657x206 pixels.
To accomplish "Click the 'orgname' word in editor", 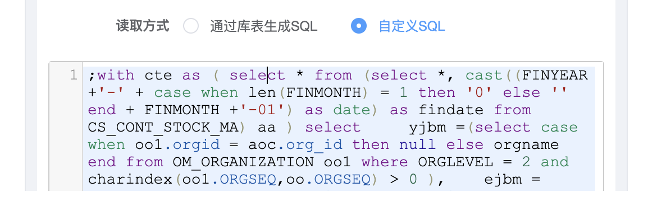I will [x=526, y=144].
